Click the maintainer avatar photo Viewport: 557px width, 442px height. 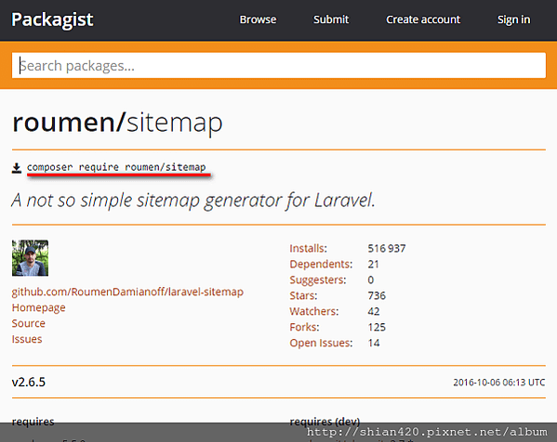(30, 258)
